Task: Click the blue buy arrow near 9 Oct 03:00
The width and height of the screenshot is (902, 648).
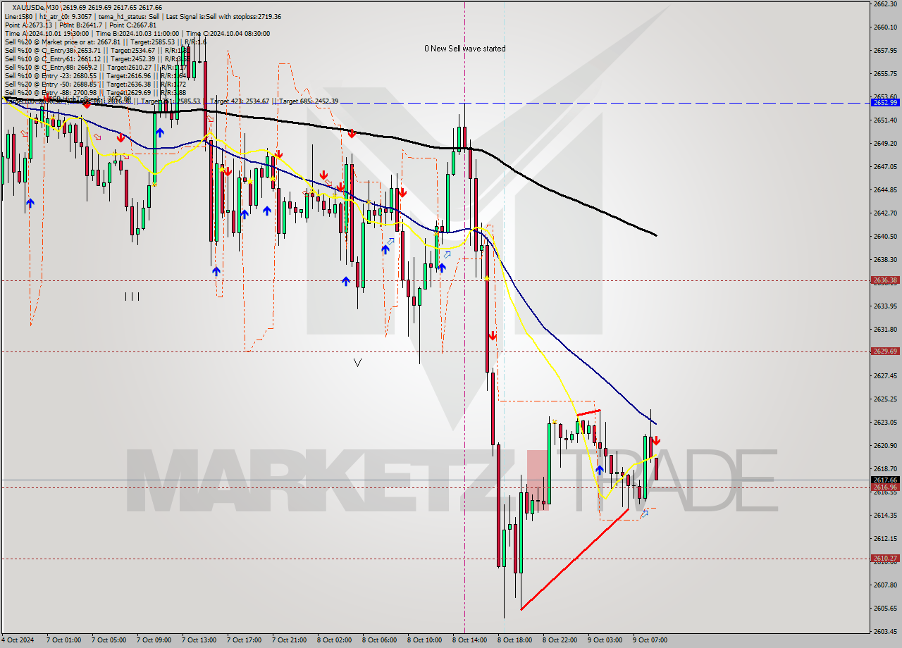Action: (x=599, y=470)
